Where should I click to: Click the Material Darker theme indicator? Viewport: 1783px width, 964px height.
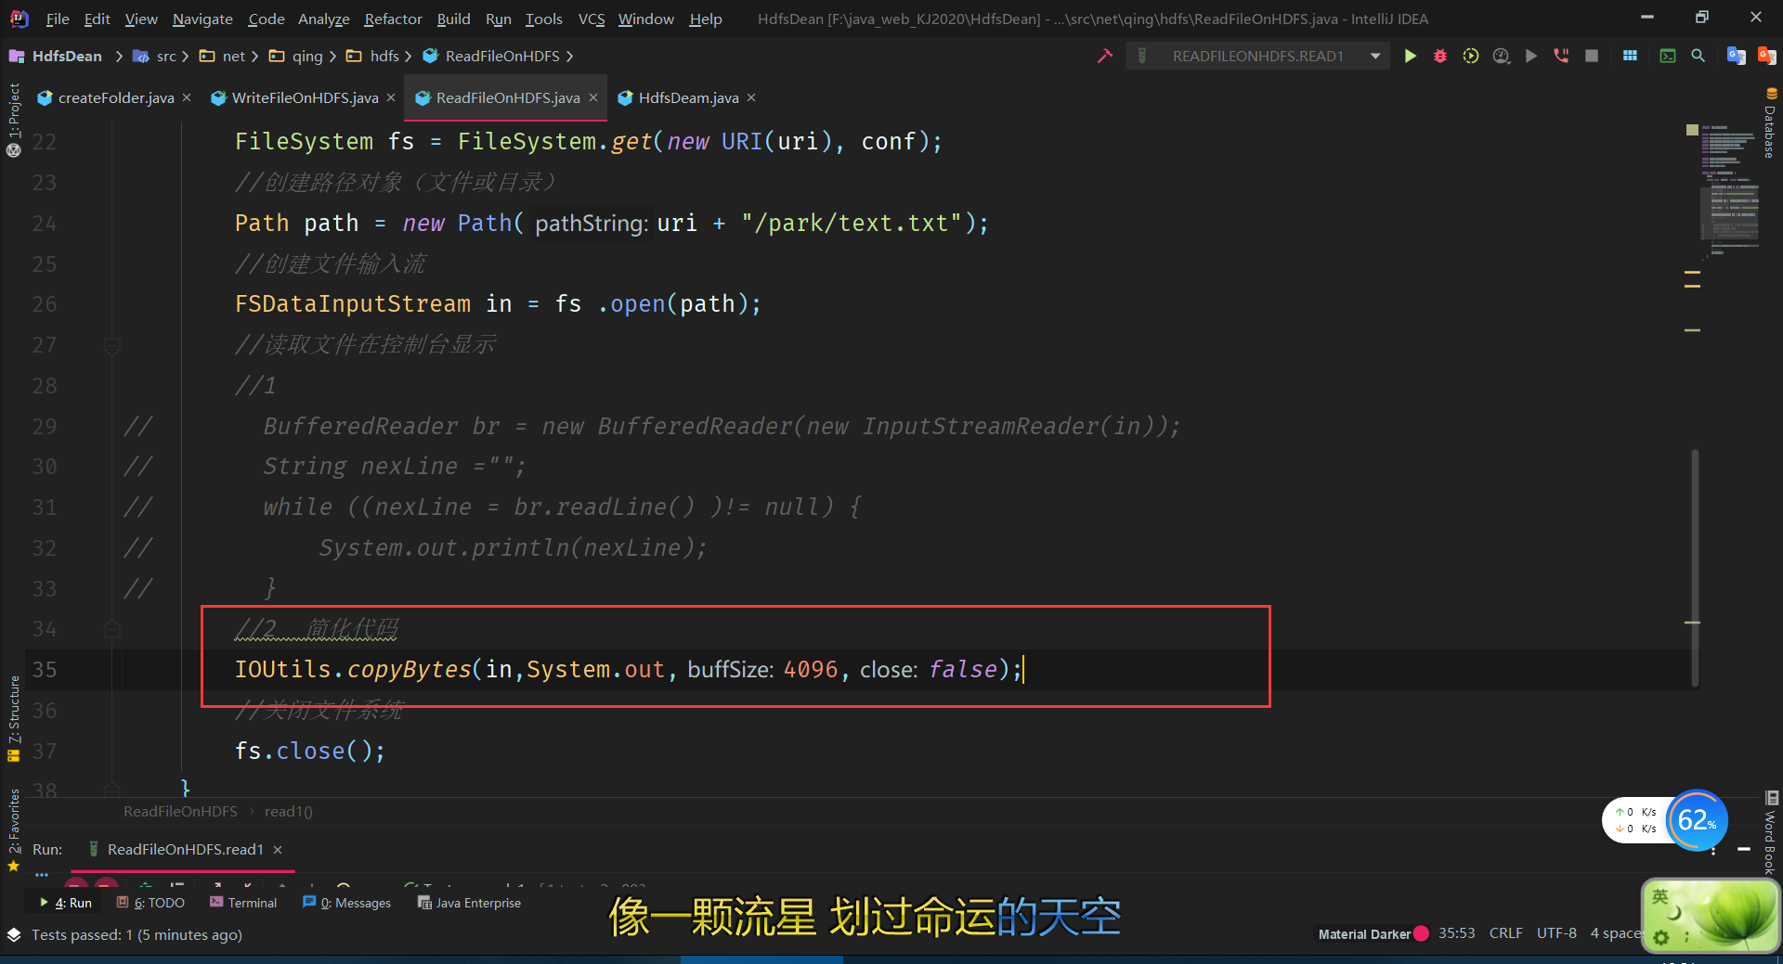coord(1364,934)
